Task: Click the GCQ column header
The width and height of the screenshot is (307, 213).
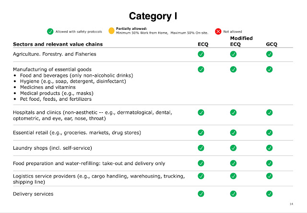Action: pyautogui.click(x=272, y=44)
